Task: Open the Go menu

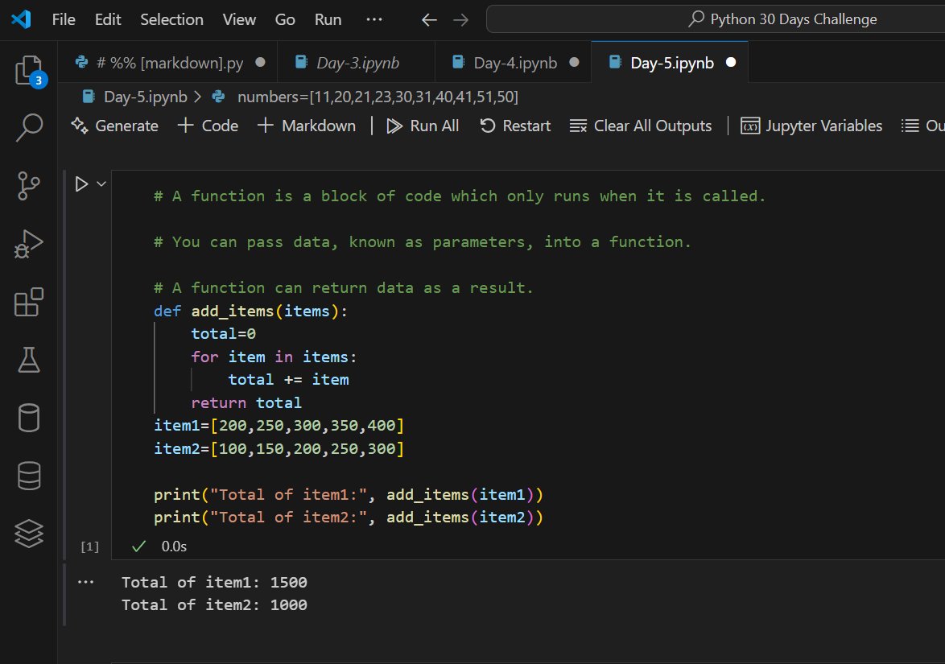Action: 285,19
